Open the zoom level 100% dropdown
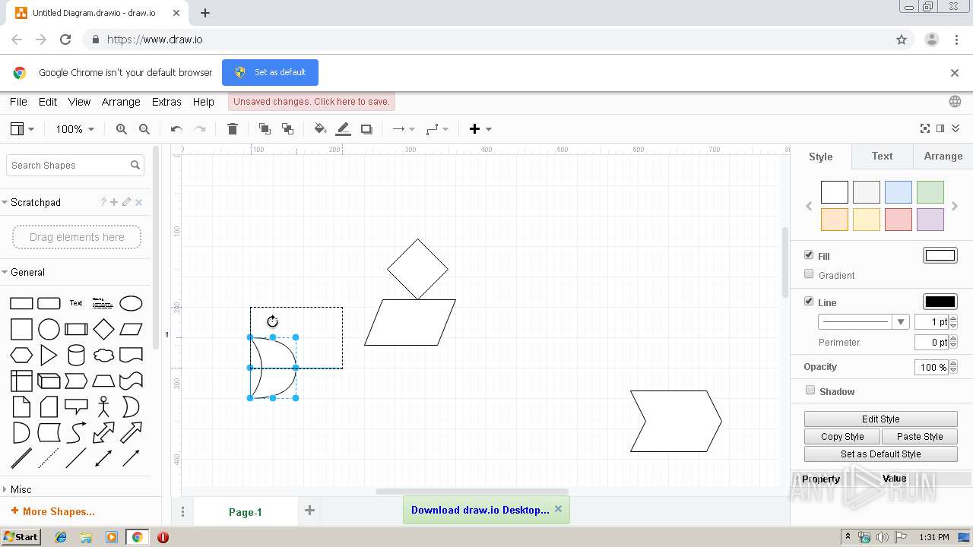 tap(74, 129)
